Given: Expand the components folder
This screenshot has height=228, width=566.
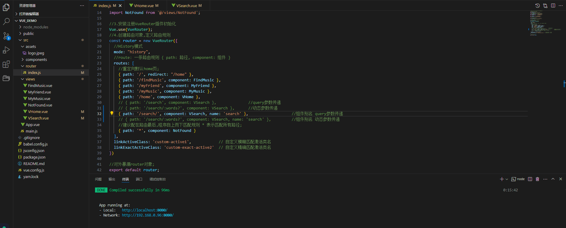Looking at the screenshot, I should pos(51,60).
